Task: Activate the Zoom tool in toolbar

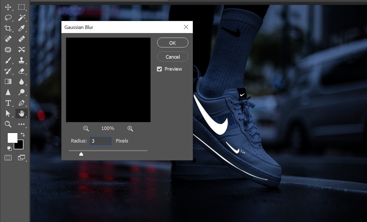Action: point(8,124)
